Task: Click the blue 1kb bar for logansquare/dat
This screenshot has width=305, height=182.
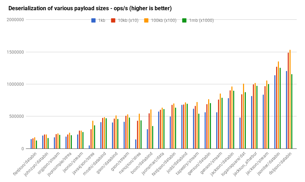Action: (240, 133)
